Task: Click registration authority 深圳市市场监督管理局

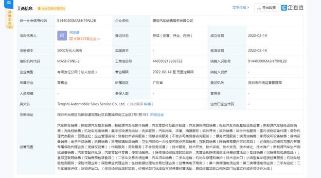Action: [265, 82]
